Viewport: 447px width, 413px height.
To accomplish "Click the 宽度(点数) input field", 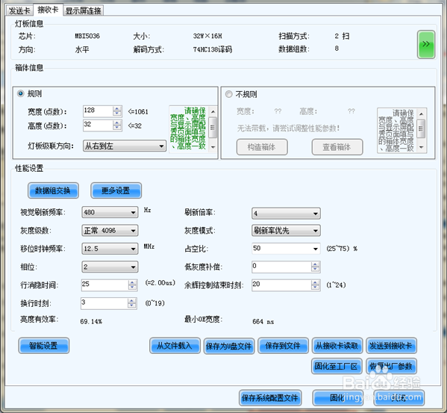I will pos(98,111).
